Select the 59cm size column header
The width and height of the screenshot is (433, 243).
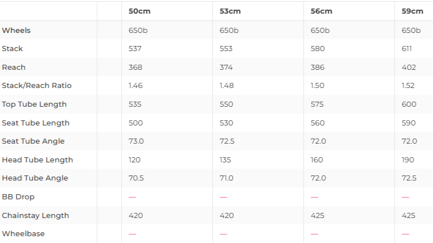(412, 11)
